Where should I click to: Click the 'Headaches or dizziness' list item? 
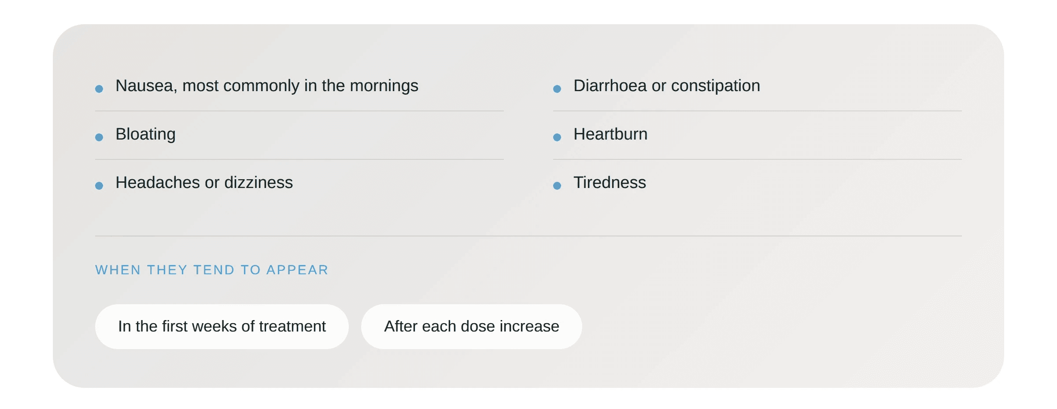299,183
